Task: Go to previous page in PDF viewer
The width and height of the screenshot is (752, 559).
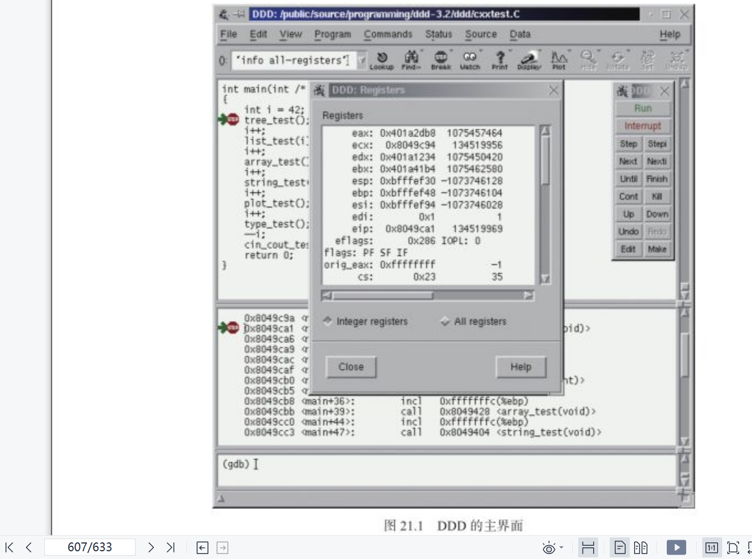Action: tap(29, 547)
